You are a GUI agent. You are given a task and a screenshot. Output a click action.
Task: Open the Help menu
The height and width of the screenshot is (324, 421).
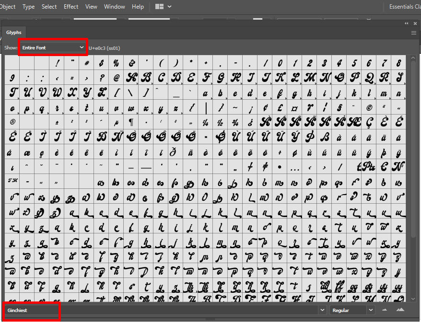(x=138, y=6)
